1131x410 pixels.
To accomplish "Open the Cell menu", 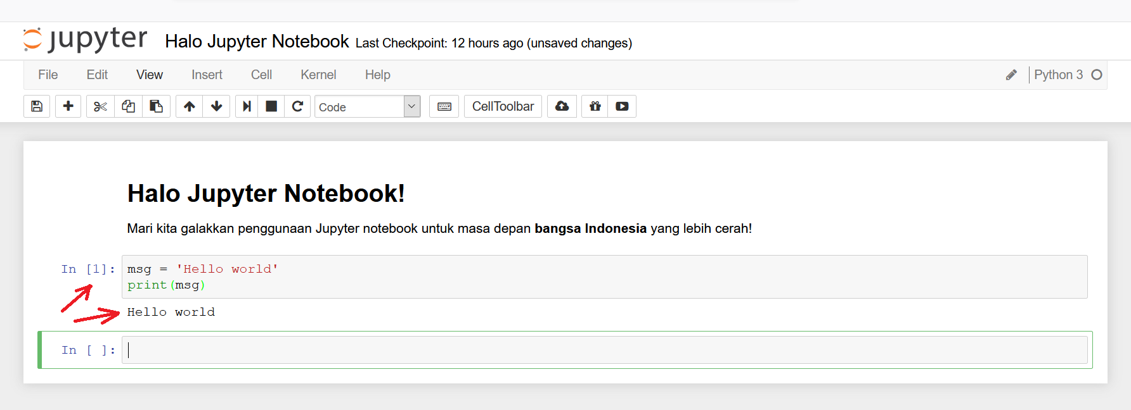I will point(261,75).
